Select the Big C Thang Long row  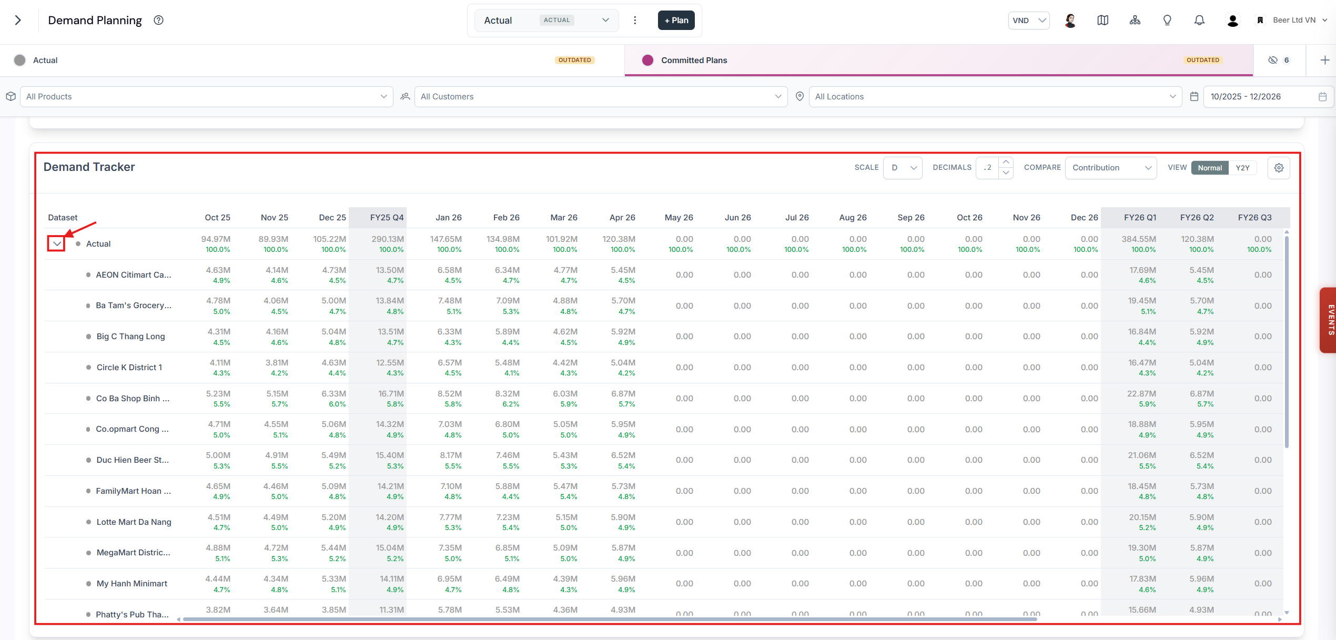pos(664,337)
